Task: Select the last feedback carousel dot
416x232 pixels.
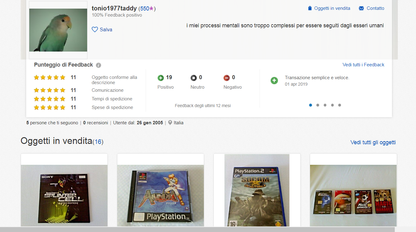Action: (x=340, y=105)
